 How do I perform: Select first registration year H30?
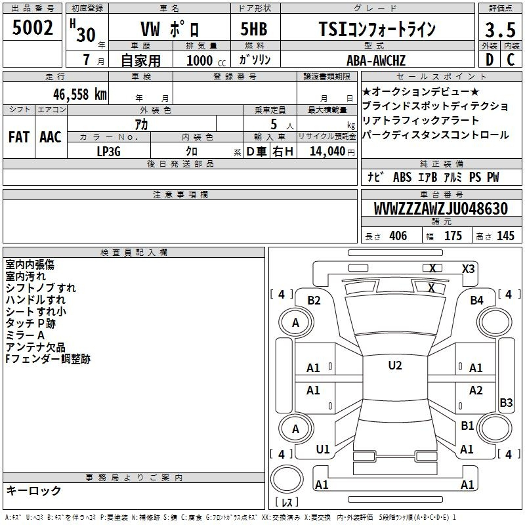pos(83,31)
